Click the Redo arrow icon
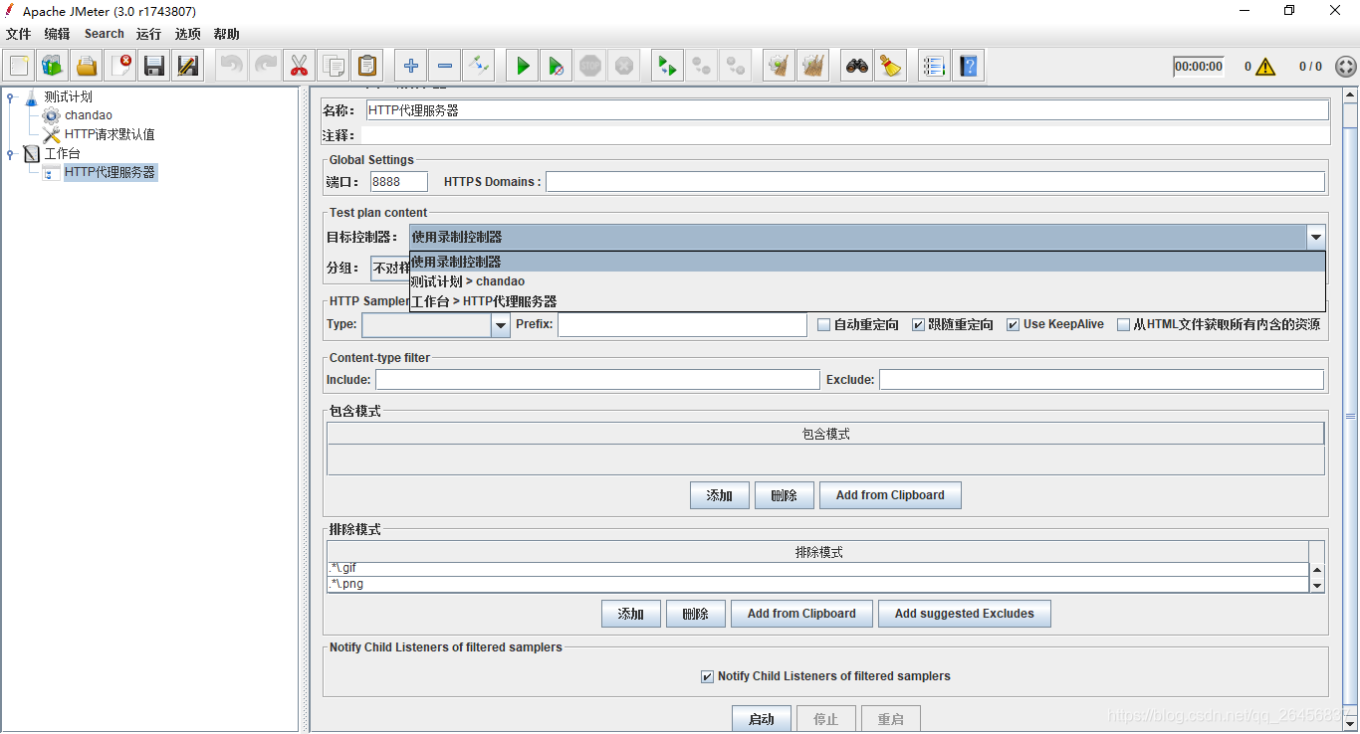The image size is (1360, 734). click(265, 67)
